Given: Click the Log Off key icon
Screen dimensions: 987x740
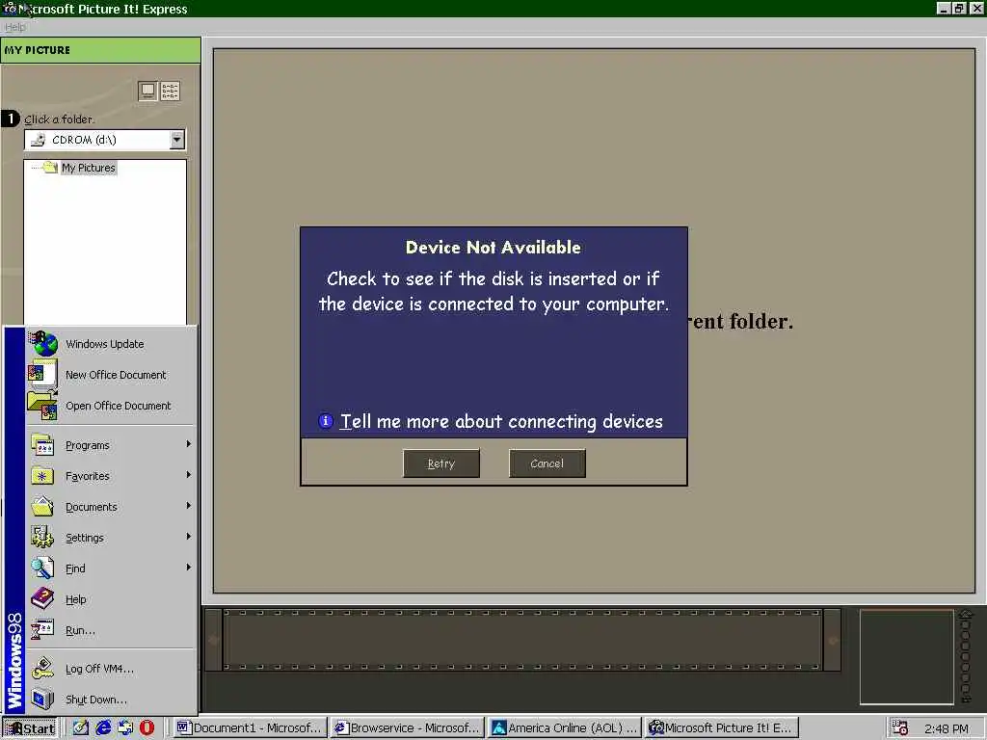Looking at the screenshot, I should (42, 669).
